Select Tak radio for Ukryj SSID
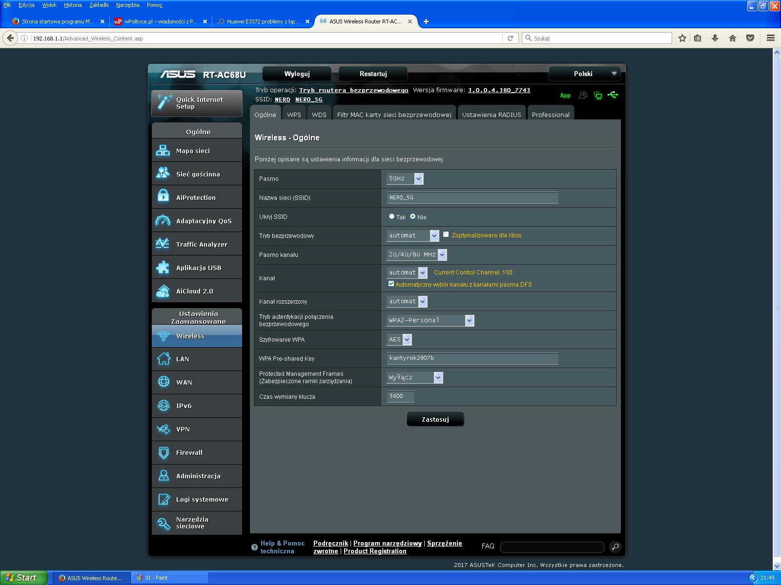The image size is (781, 585). [391, 216]
